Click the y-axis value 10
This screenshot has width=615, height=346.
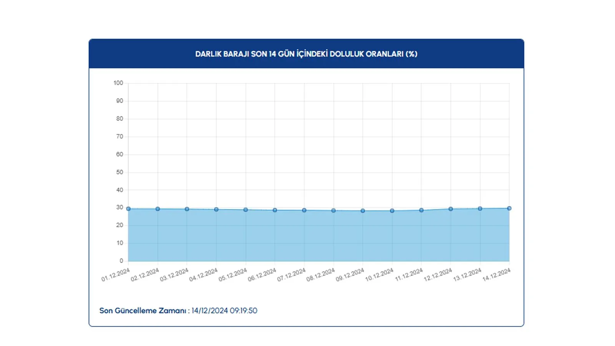[120, 243]
